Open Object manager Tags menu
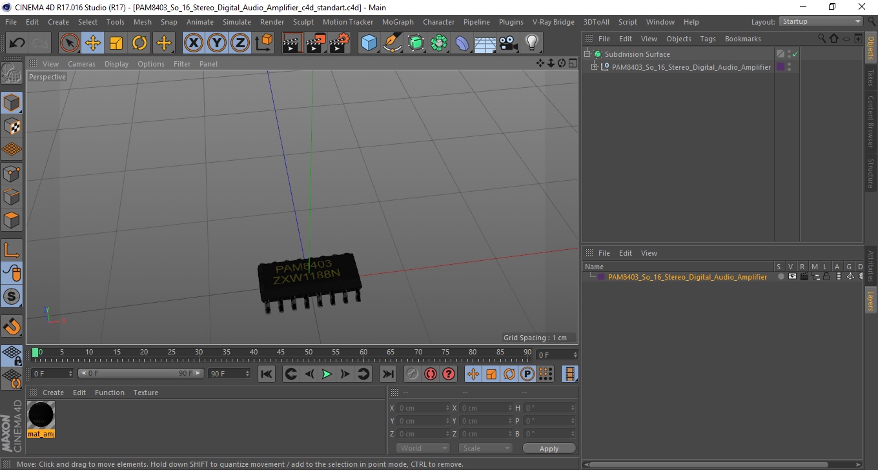Screen dimensions: 878x470 pyautogui.click(x=708, y=39)
